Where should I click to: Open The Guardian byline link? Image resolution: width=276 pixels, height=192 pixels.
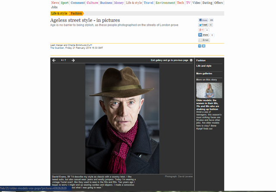pos(57,48)
